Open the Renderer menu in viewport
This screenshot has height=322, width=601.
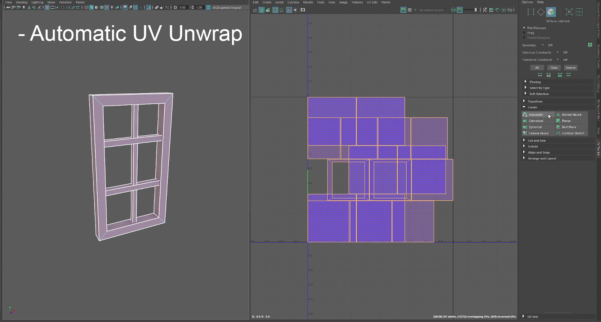(66, 2)
